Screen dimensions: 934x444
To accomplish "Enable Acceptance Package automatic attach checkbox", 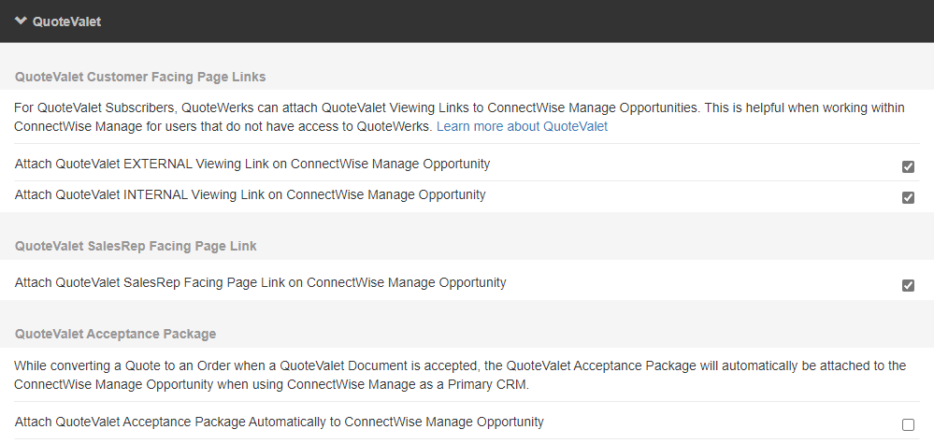I will click(908, 424).
